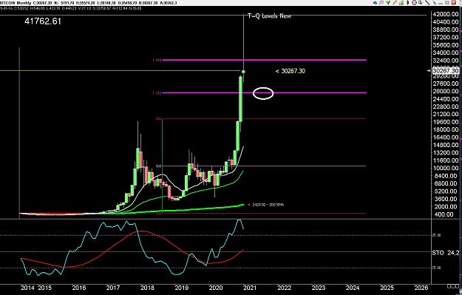The width and height of the screenshot is (462, 295).
Task: Select the tall green latest monthly candle
Action: click(x=241, y=99)
